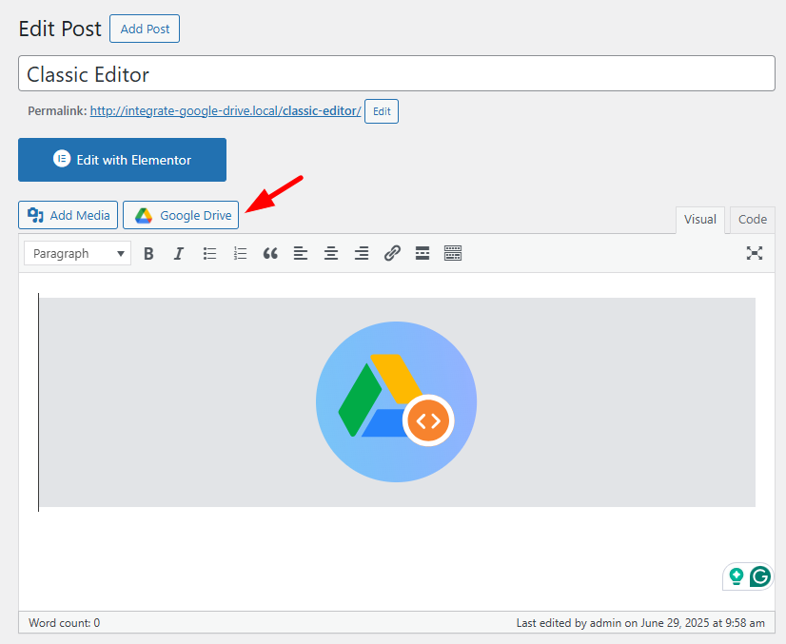Apply blockquote formatting
This screenshot has width=786, height=644.
click(270, 254)
